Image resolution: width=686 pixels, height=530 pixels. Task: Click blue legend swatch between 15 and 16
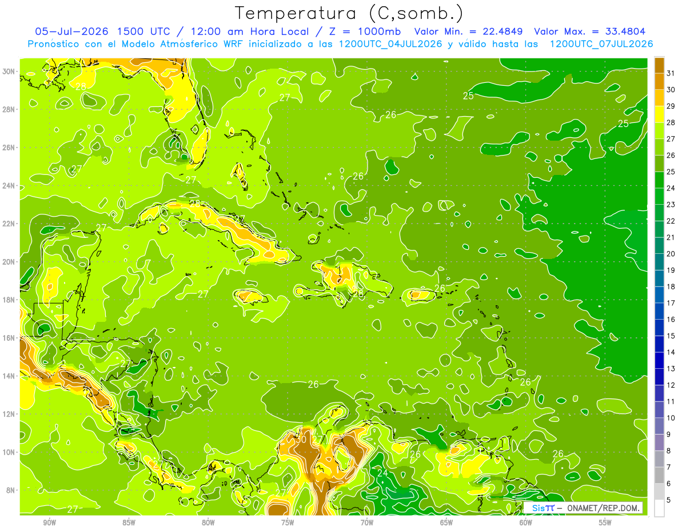click(x=659, y=328)
